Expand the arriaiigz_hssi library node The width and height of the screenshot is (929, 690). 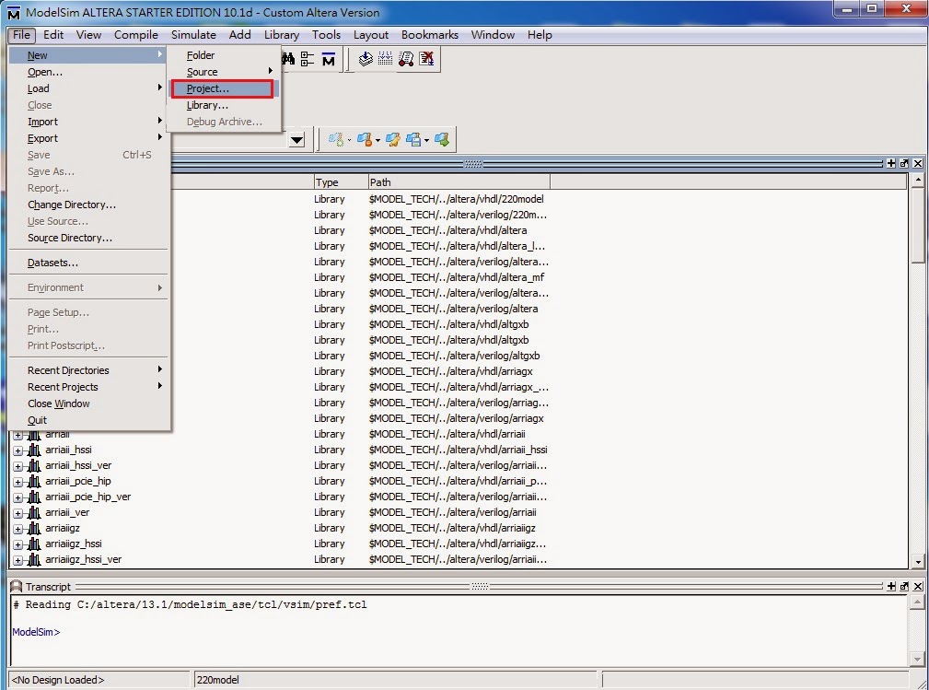pos(17,544)
